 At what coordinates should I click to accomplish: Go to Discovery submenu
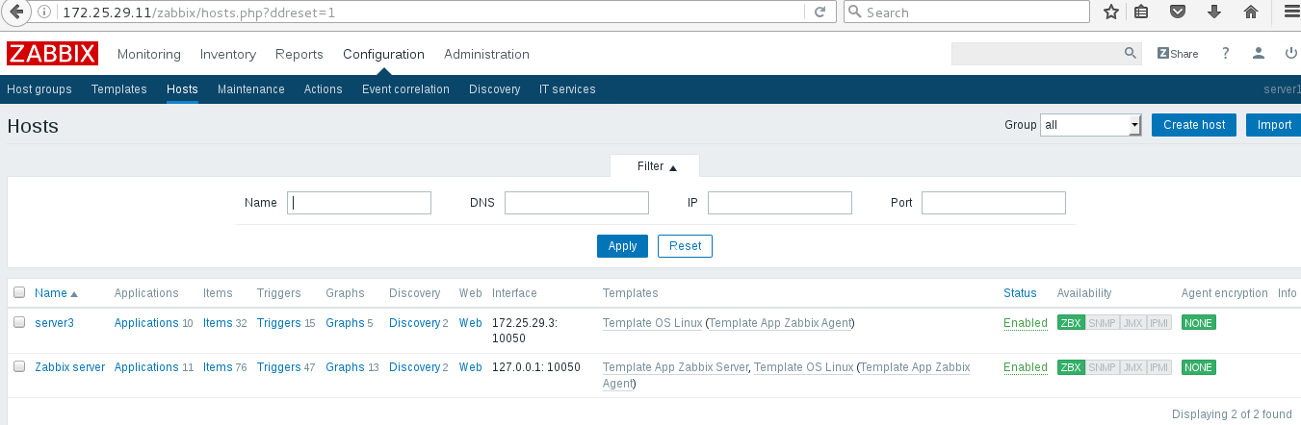point(495,89)
